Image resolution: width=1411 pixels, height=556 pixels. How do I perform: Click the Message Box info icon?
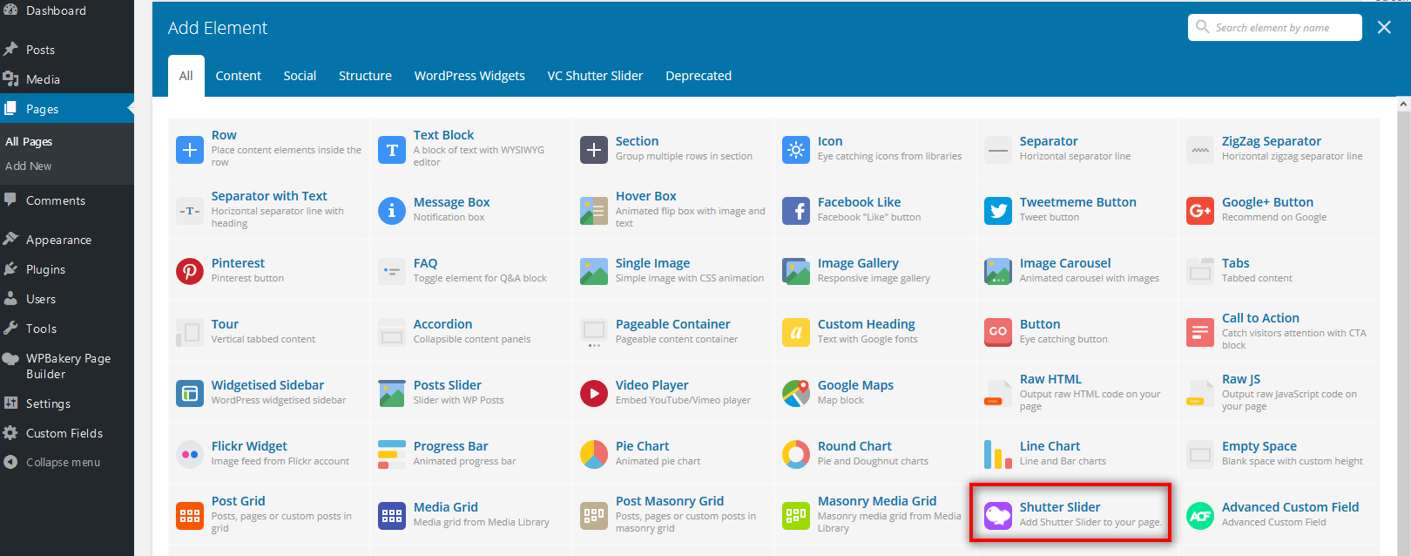click(x=392, y=211)
